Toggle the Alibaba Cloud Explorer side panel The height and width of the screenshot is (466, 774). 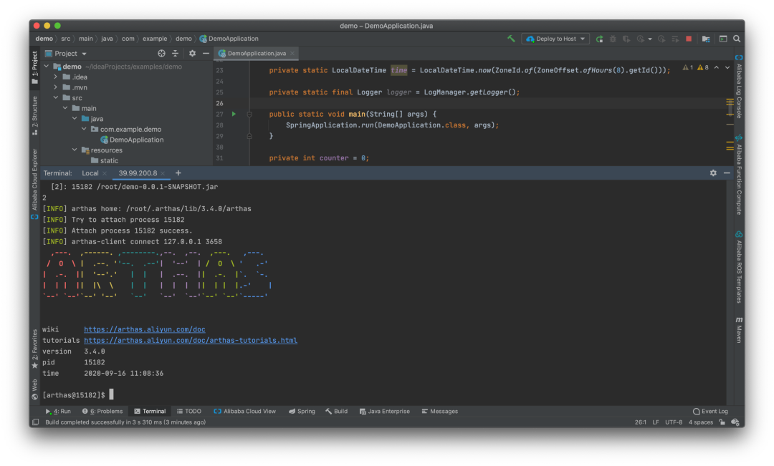click(34, 180)
